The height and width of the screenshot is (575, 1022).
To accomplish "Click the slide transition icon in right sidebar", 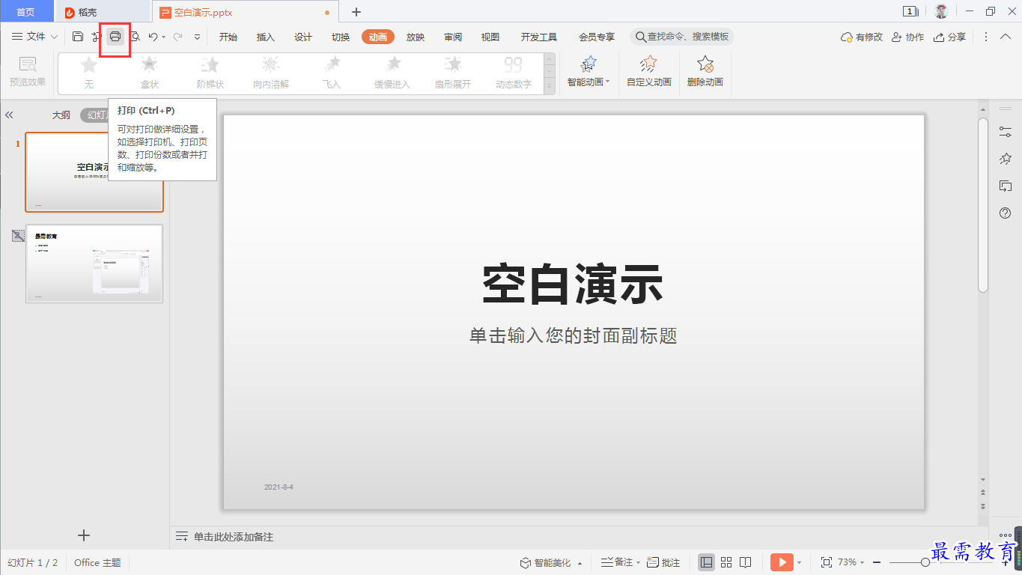I will click(x=1006, y=186).
